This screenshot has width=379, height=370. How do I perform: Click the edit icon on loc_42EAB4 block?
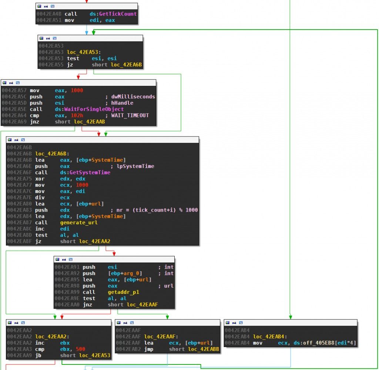[x=234, y=323]
